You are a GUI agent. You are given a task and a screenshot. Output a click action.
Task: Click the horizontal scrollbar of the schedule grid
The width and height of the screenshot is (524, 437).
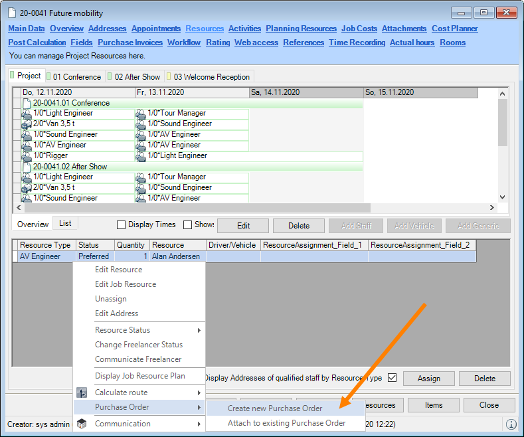[259, 208]
